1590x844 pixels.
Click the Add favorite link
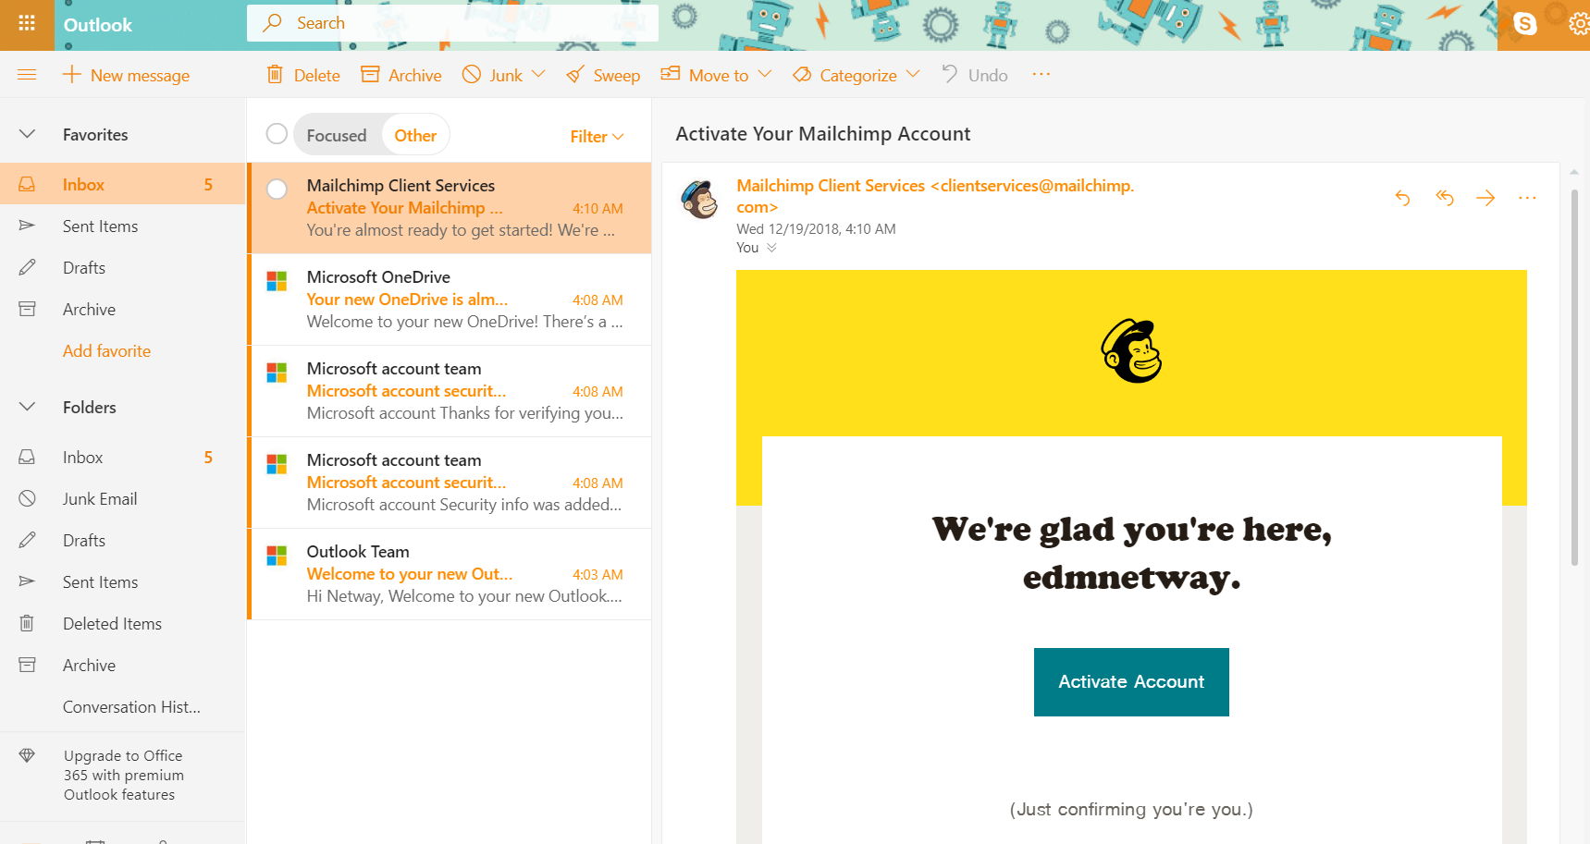[106, 351]
